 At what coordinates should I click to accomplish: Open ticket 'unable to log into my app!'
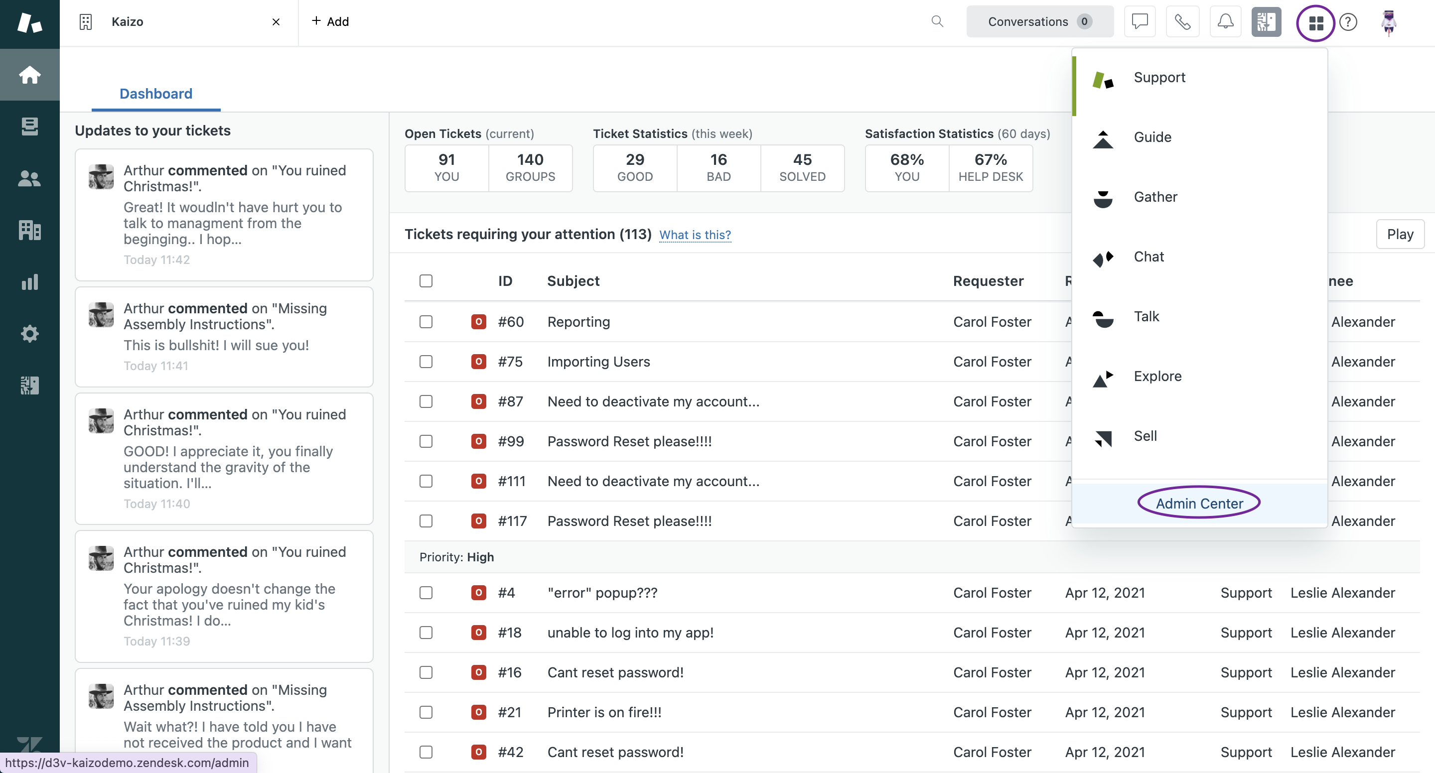[630, 633]
